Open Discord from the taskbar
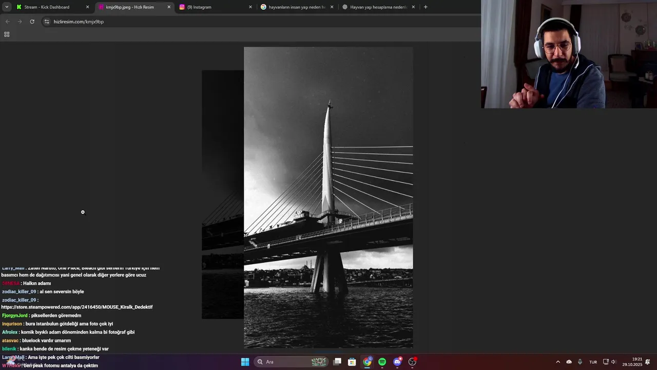The width and height of the screenshot is (657, 370). coord(397,362)
